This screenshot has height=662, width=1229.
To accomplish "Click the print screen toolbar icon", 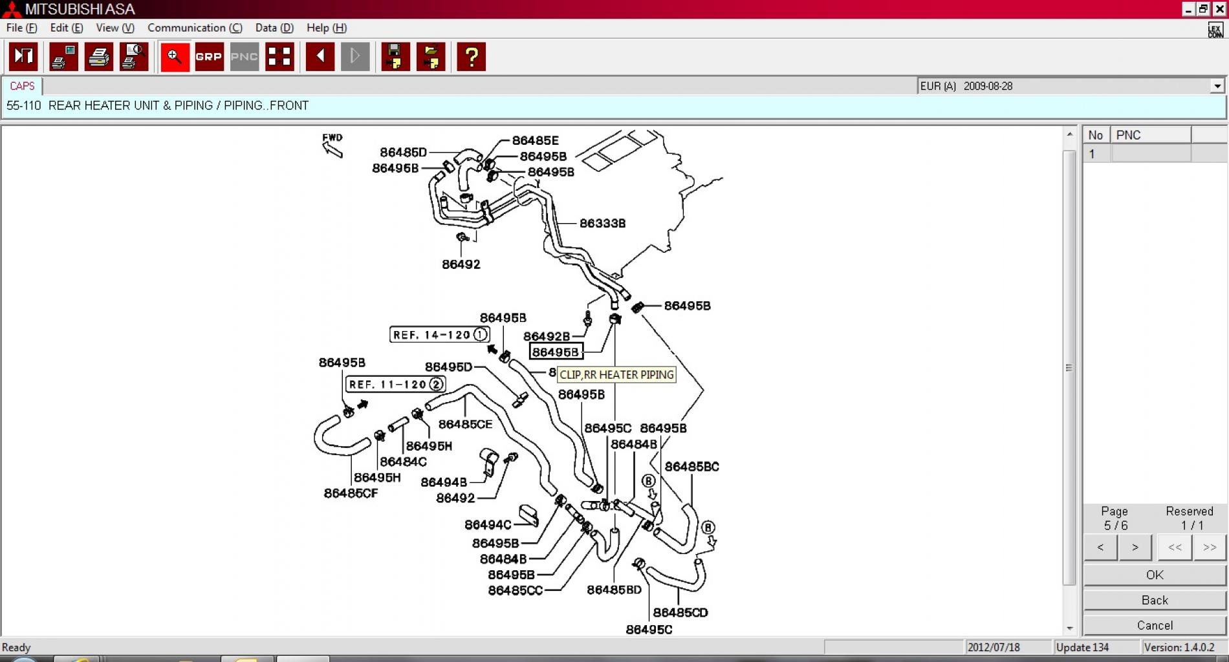I will click(63, 57).
